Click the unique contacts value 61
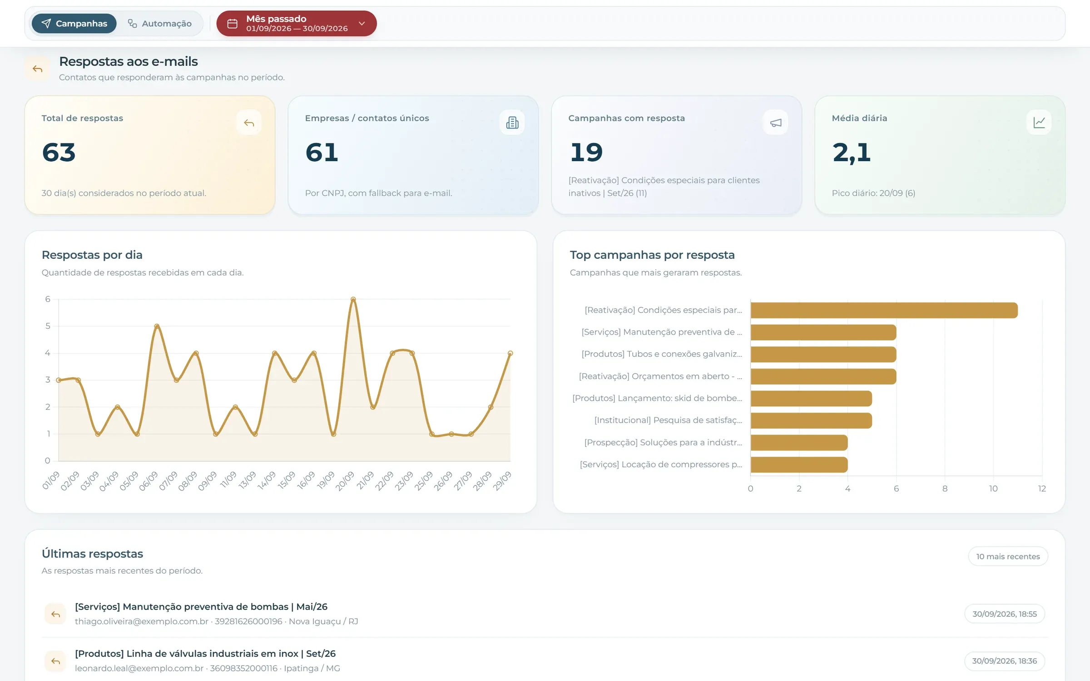Viewport: 1090px width, 681px height. click(x=322, y=153)
